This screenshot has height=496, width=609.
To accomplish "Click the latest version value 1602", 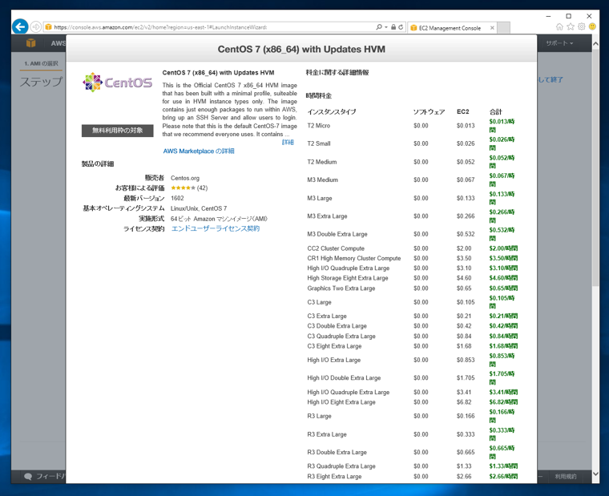I will 177,198.
